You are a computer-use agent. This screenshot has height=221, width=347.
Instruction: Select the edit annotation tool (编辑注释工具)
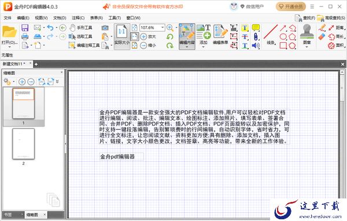click(x=84, y=45)
